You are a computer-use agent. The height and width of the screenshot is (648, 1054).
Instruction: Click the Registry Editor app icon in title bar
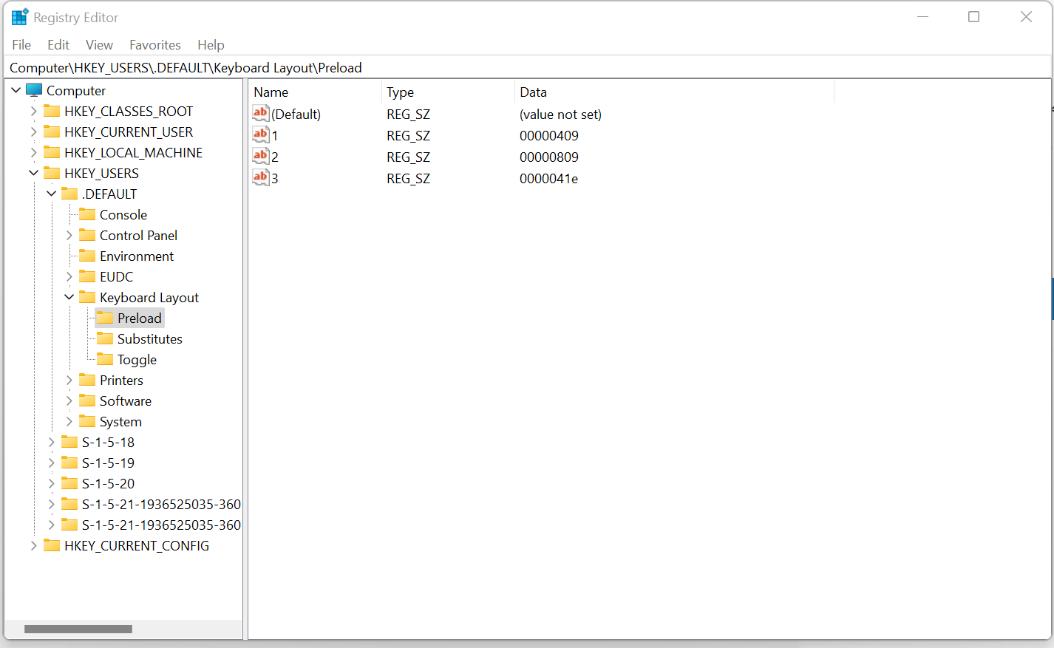20,17
